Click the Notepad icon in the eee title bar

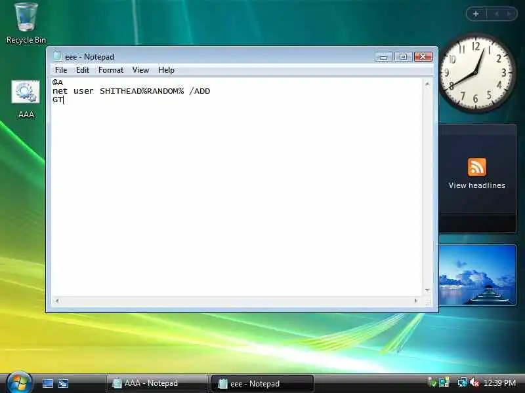[57, 57]
